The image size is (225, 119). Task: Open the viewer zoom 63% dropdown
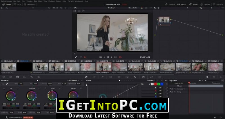pyautogui.click(x=76, y=8)
